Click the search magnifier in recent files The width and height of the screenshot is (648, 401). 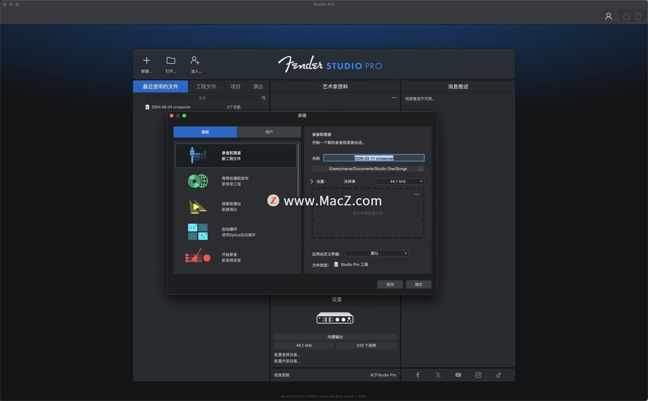pos(264,98)
